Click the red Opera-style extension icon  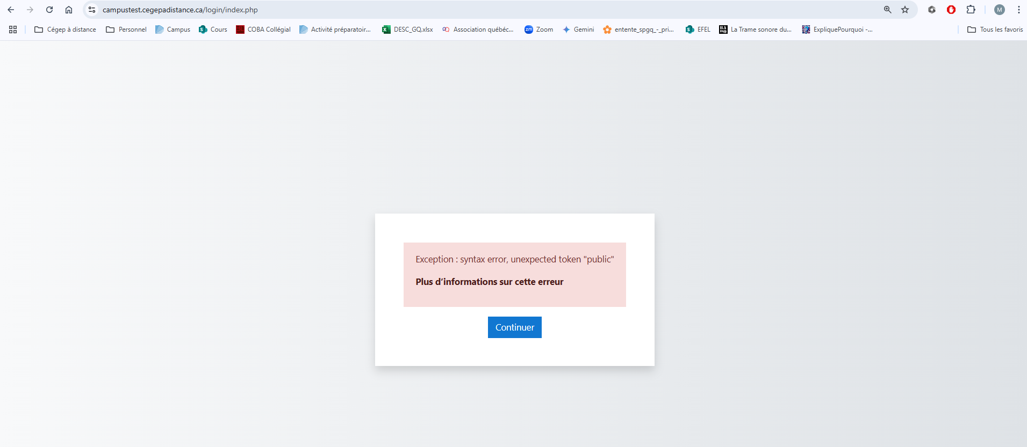pos(951,10)
